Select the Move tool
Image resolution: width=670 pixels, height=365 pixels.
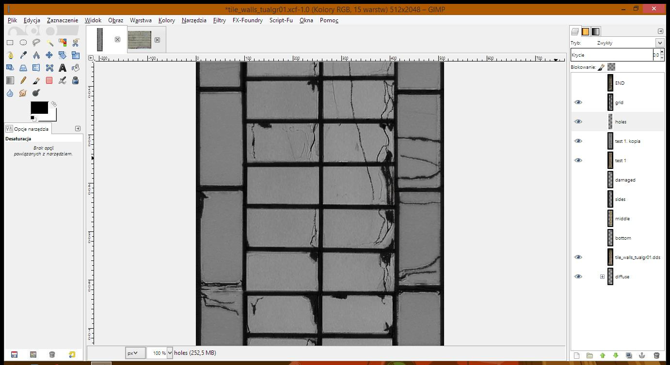click(x=49, y=55)
